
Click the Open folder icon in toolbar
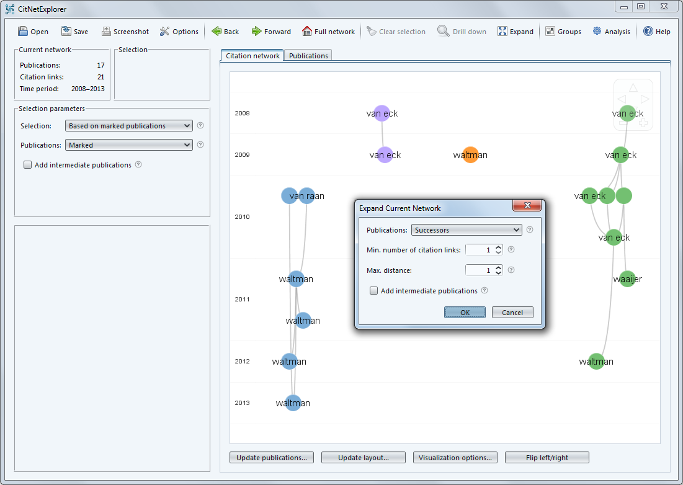coord(23,32)
